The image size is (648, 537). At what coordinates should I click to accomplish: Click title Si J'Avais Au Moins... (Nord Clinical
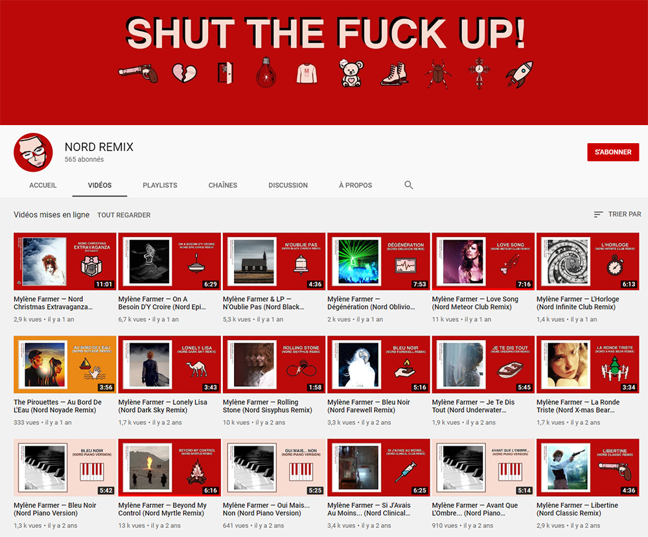369,509
